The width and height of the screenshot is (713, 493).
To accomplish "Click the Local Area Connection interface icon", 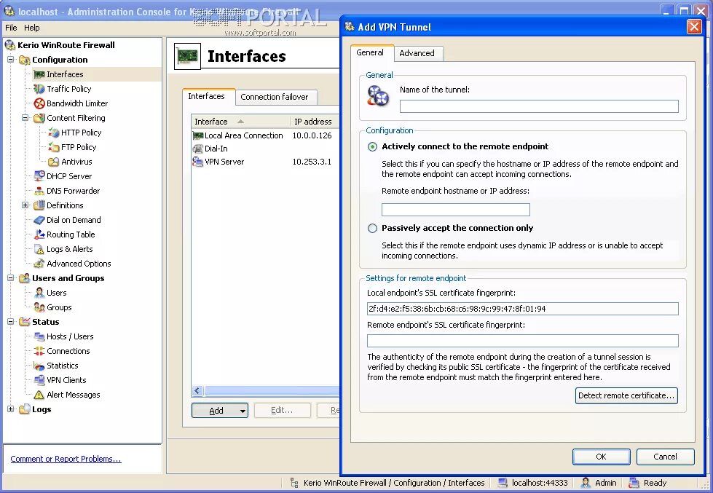I will pos(198,135).
